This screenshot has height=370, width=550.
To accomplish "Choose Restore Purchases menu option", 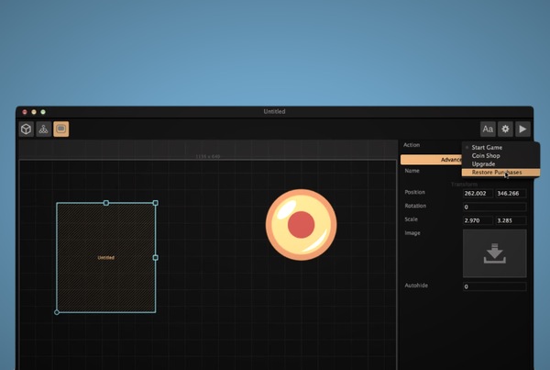I will (495, 173).
